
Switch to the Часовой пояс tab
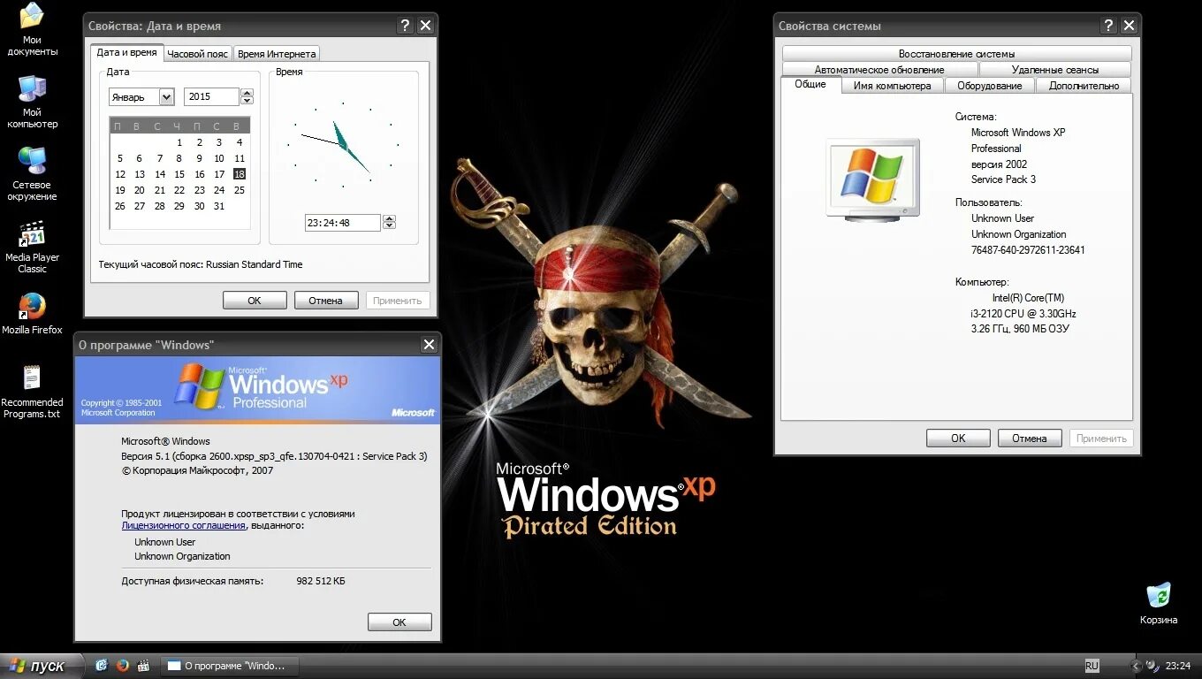(198, 54)
